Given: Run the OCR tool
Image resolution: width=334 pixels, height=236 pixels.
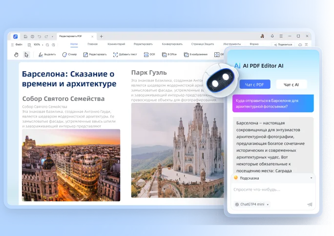Looking at the screenshot, I should click(149, 55).
